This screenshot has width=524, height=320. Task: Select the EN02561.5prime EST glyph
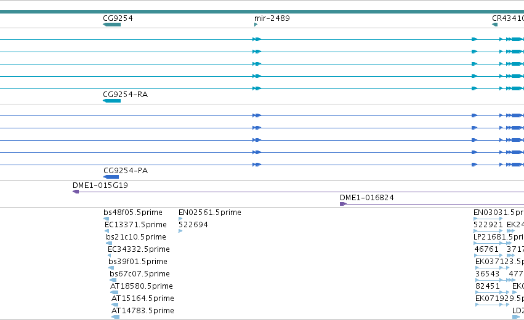180,219
